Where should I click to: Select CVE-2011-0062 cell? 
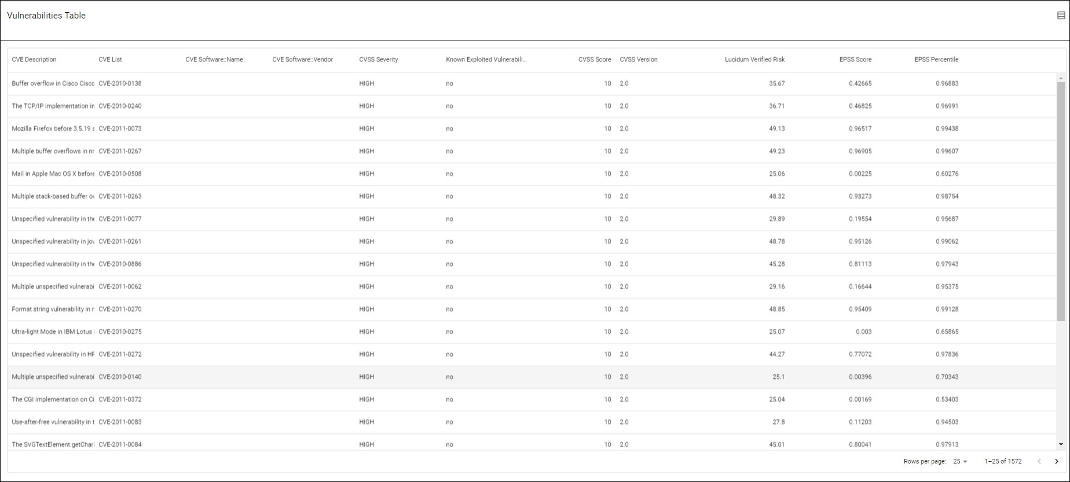coord(120,286)
